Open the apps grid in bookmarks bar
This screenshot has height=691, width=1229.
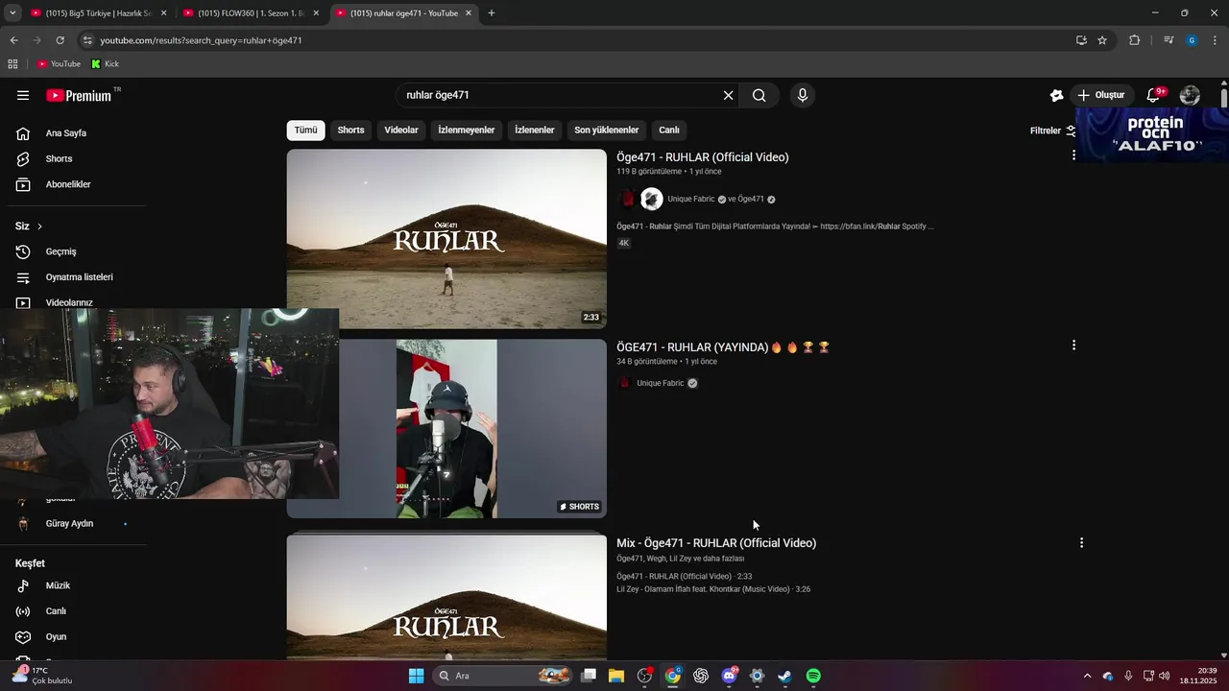pos(12,64)
